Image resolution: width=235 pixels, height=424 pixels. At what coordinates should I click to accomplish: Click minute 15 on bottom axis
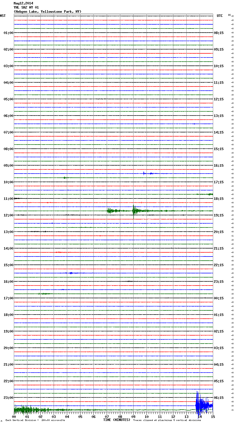pos(213,417)
